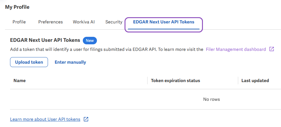Select EDGAR Next User API Tokens tab
Image resolution: width=281 pixels, height=127 pixels.
(x=164, y=22)
